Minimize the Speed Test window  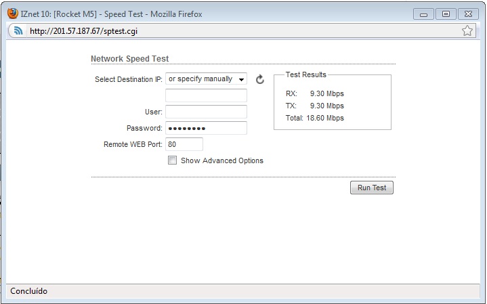pos(423,14)
